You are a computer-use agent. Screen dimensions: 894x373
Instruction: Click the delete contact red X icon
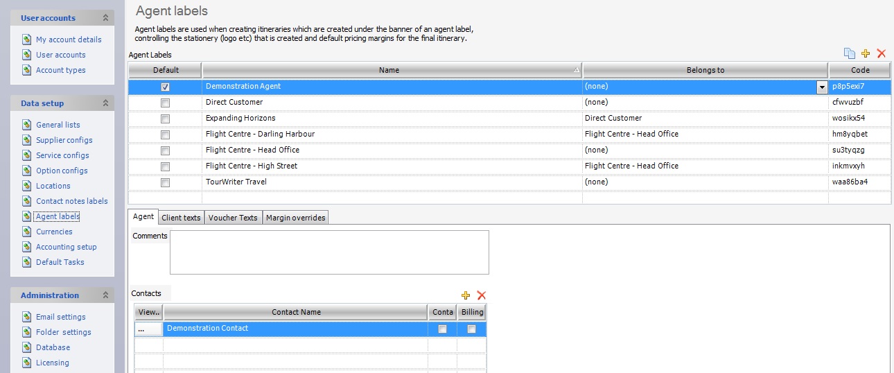pos(482,295)
